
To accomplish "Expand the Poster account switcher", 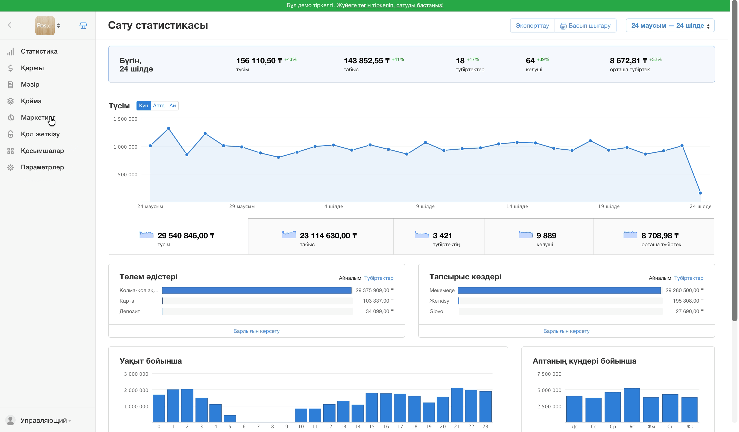I will (x=48, y=25).
